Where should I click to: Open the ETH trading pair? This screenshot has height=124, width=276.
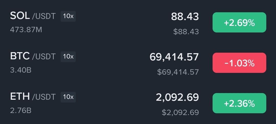pos(20,97)
